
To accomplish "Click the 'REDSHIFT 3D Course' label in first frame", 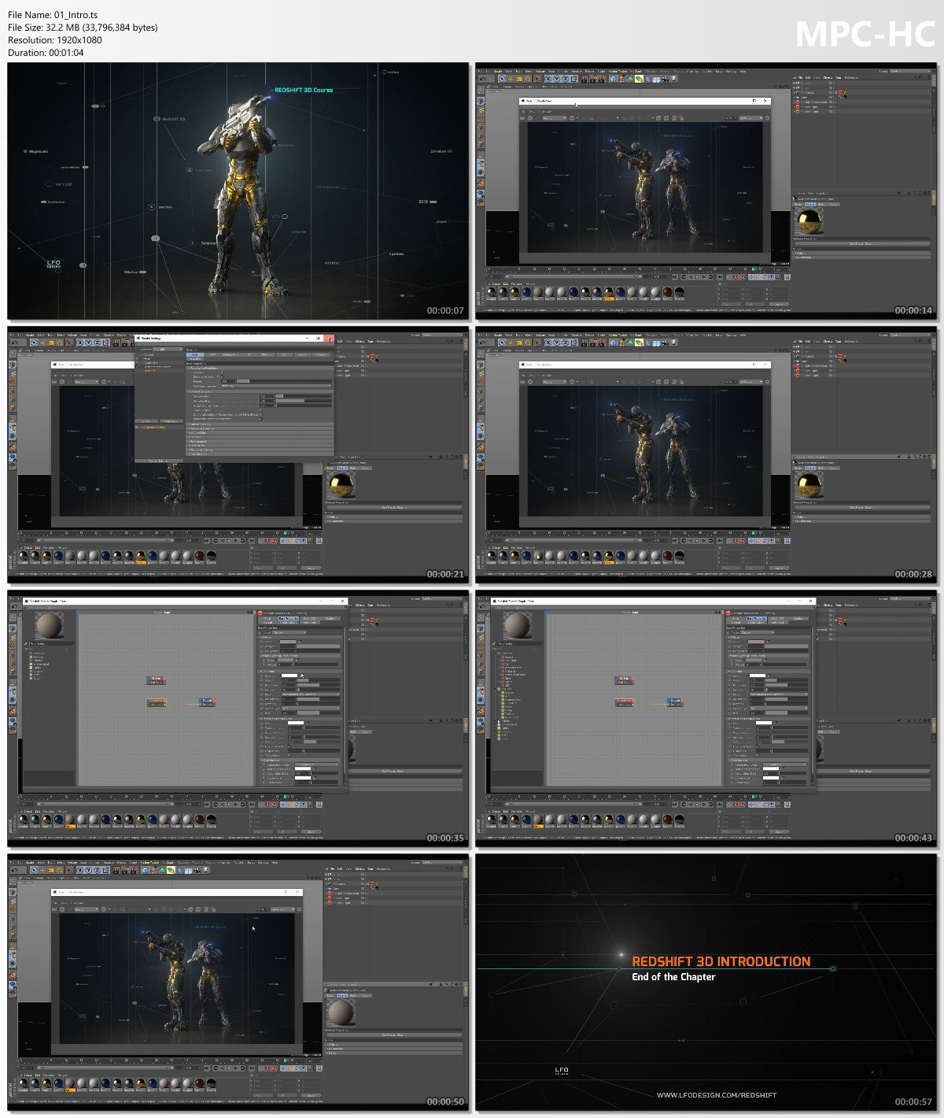I will point(304,90).
